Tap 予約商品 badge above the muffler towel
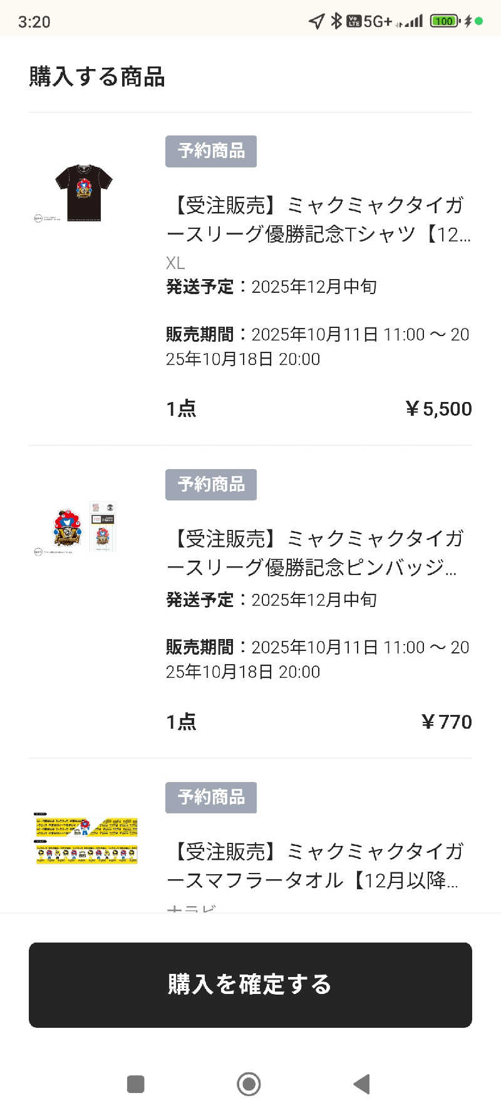This screenshot has height=1115, width=501. coord(211,798)
